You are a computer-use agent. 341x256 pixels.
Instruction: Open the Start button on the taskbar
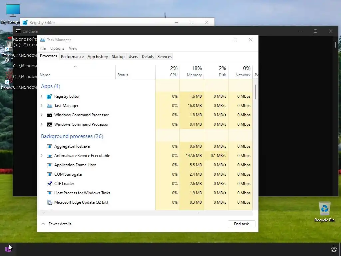click(8, 249)
